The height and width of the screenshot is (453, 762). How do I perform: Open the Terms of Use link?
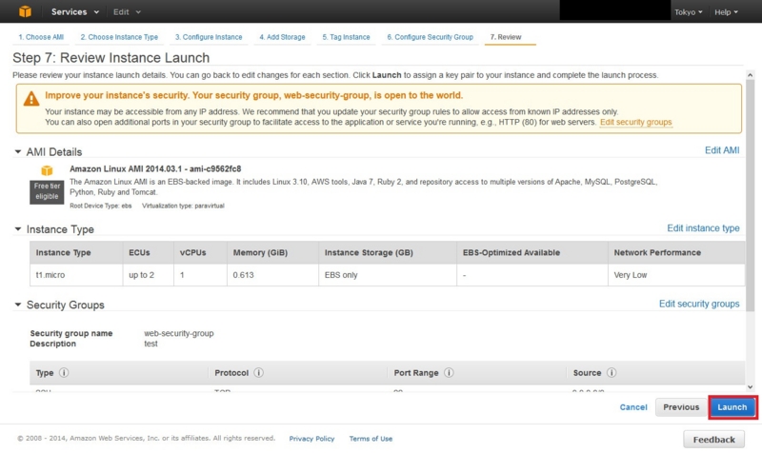371,439
